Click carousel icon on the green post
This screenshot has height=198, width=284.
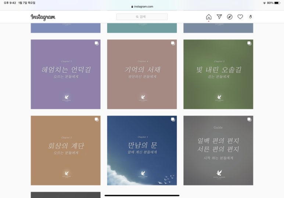(x=249, y=43)
